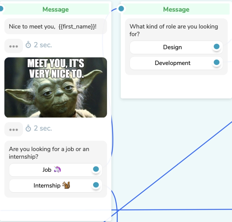Click the job or internship question text
The height and width of the screenshot is (222, 232).
50,153
